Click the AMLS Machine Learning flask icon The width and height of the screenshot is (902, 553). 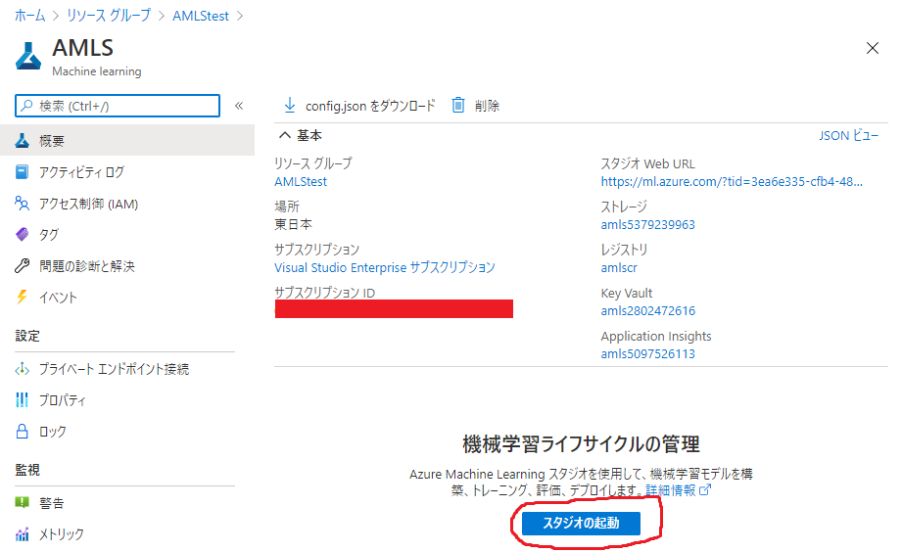(x=28, y=56)
